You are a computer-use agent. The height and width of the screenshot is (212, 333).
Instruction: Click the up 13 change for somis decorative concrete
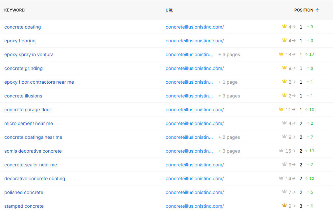coord(310,151)
